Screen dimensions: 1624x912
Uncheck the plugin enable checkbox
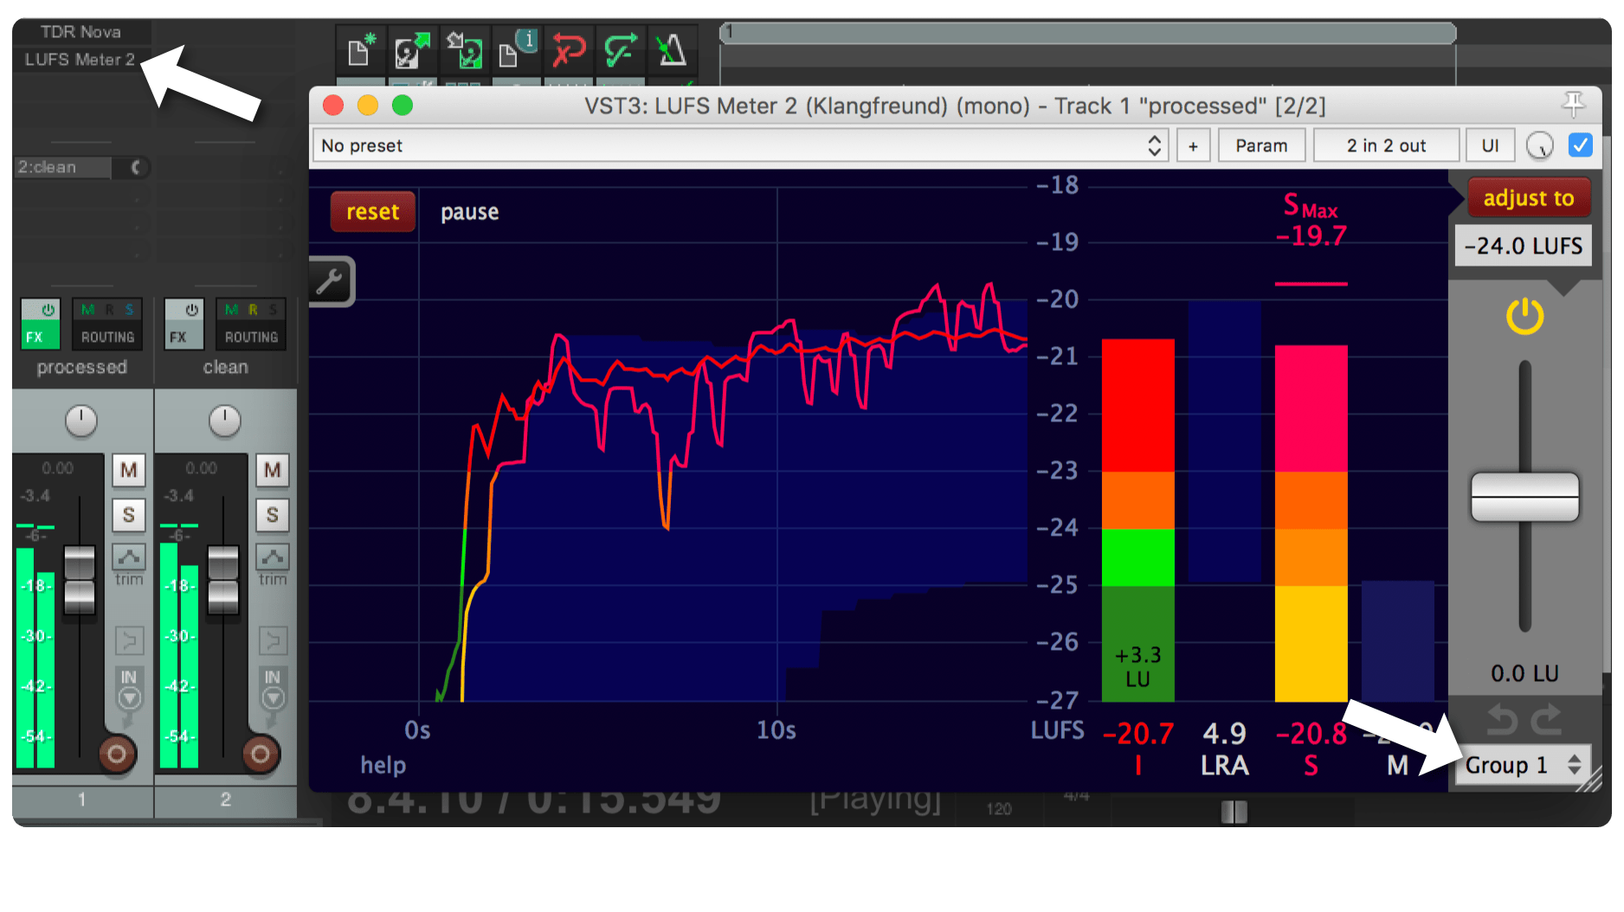[1580, 145]
